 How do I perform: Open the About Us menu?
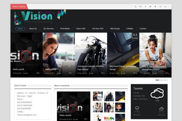(x=33, y=29)
